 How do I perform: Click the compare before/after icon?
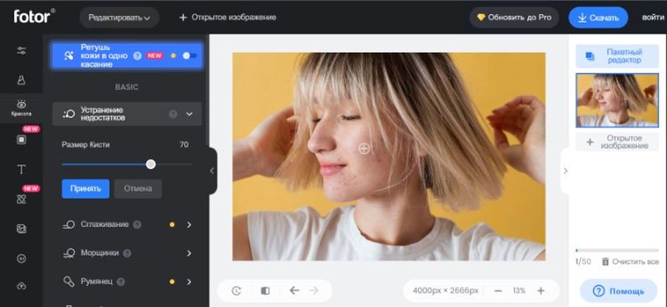[265, 291]
